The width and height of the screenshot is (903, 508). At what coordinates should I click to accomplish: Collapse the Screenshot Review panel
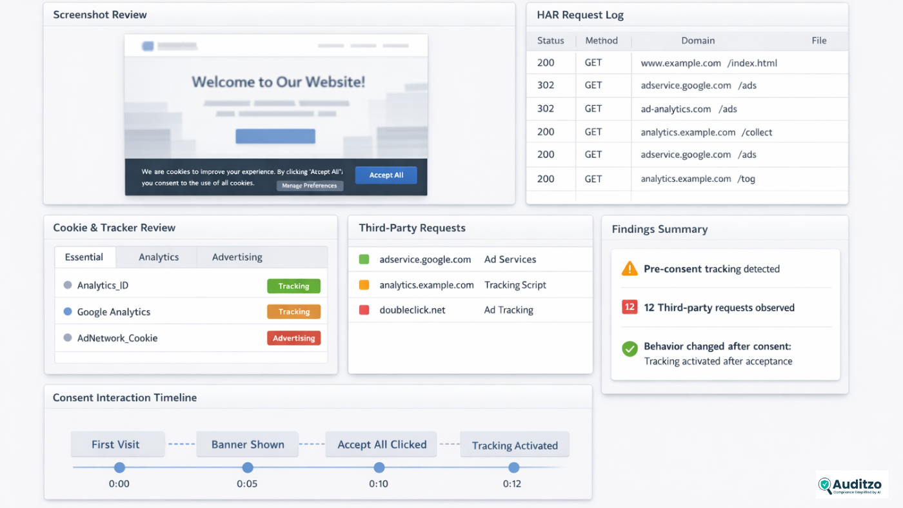tap(100, 14)
